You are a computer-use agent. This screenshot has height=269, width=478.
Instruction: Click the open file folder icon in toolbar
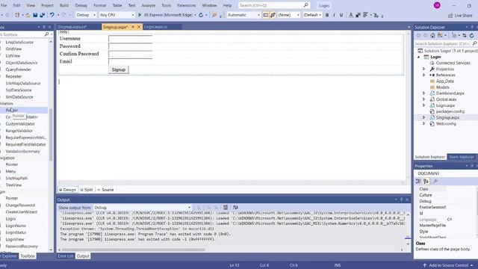[28, 15]
